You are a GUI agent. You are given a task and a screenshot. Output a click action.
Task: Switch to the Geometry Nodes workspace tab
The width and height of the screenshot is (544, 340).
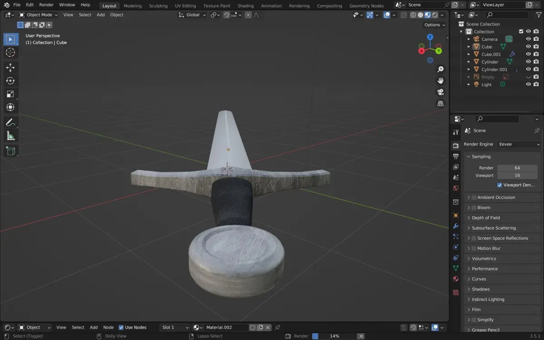pyautogui.click(x=366, y=6)
